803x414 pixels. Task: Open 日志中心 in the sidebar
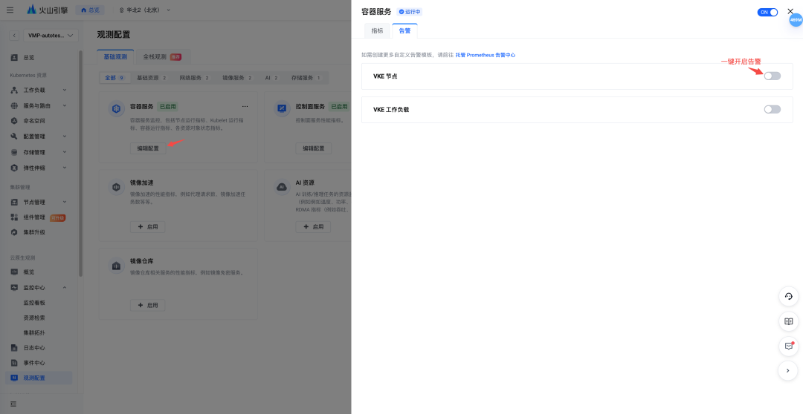pos(34,348)
